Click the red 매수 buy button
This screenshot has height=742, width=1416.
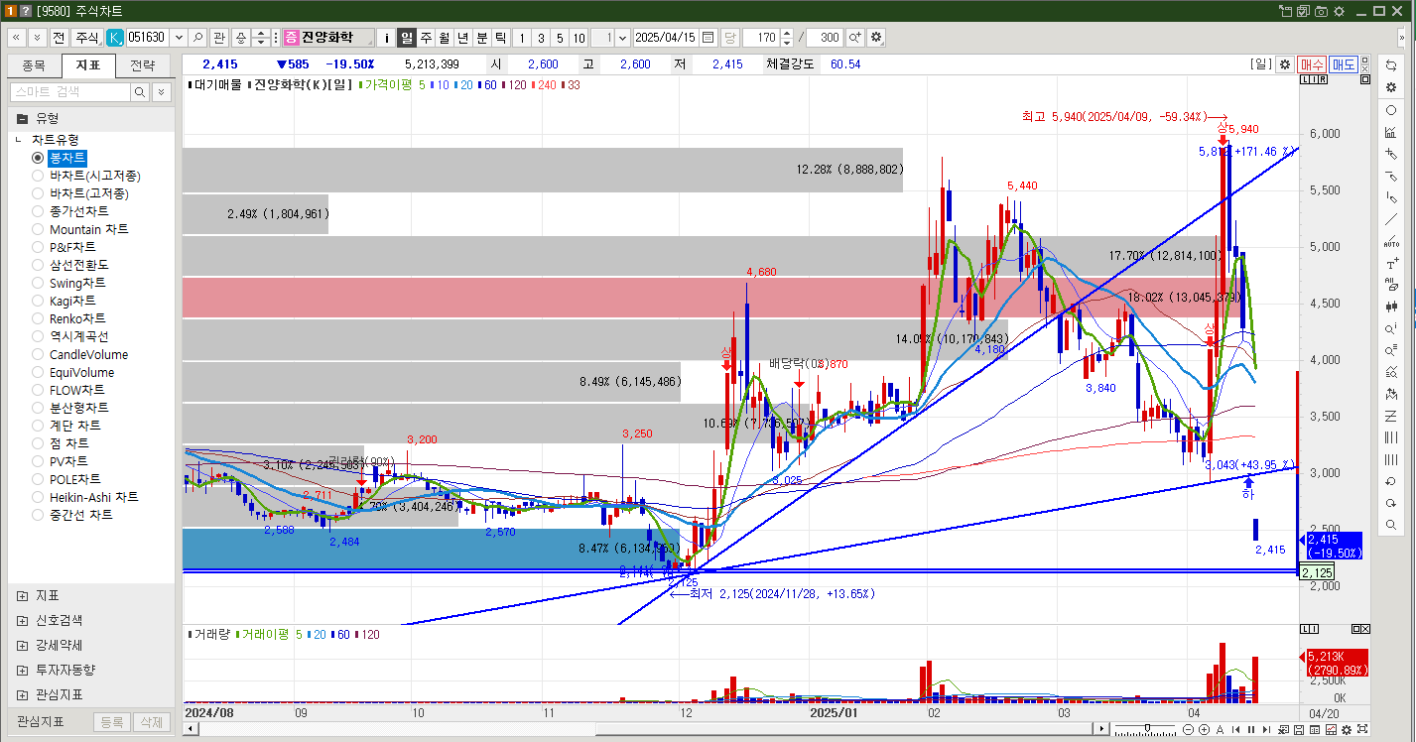1313,63
